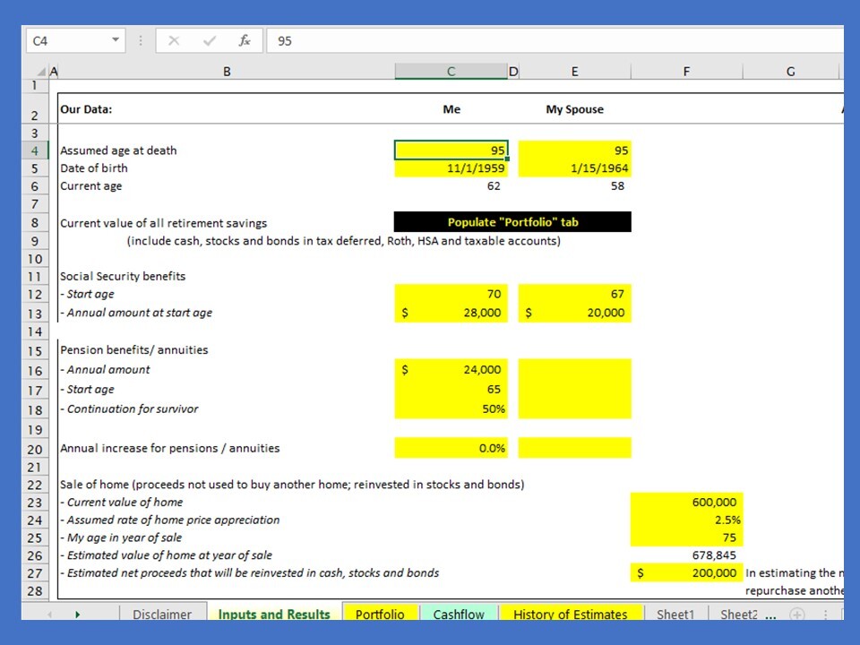The image size is (860, 645).
Task: Select spouse date of birth cell 1/15/1964
Action: 575,168
